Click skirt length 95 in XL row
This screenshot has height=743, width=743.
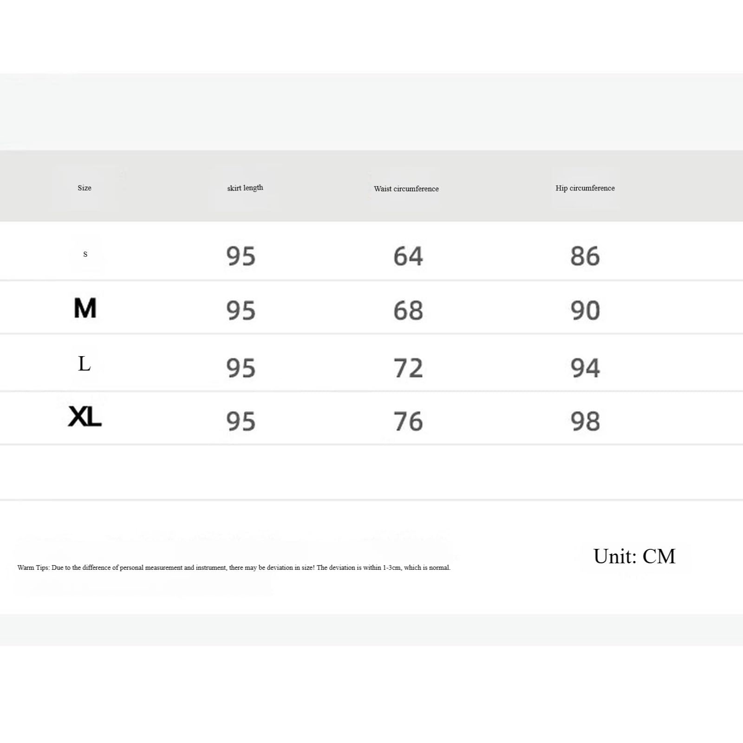tap(241, 422)
